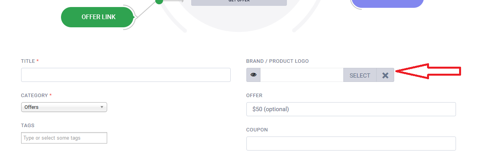Click the OFFER field label
The width and height of the screenshot is (490, 156).
pos(254,96)
